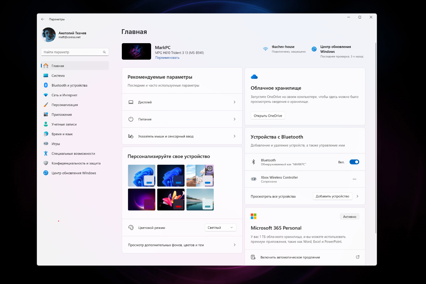Open the Цветовой режим dropdown
This screenshot has height=284, width=426.
[x=220, y=227]
